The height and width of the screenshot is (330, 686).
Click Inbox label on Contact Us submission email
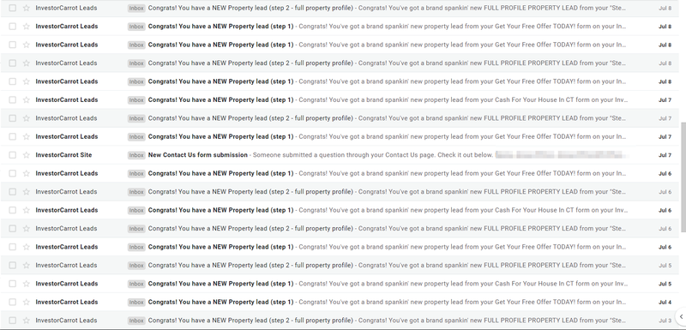(136, 155)
